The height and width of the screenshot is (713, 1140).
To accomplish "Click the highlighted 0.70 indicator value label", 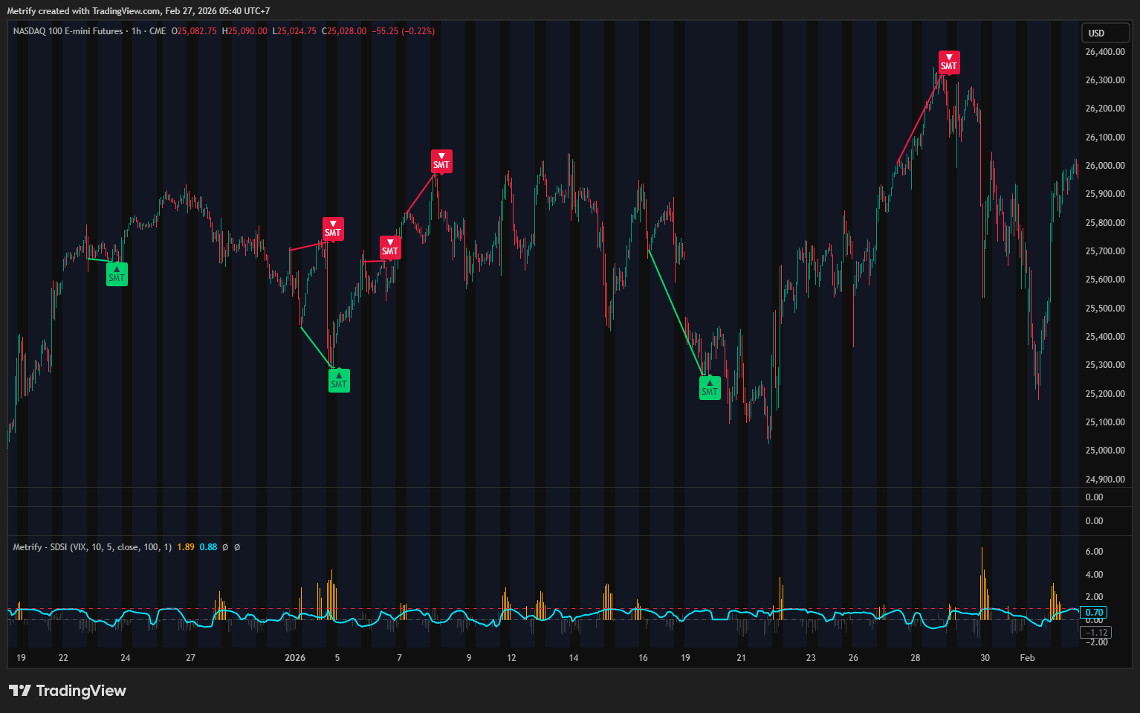I will pyautogui.click(x=1094, y=613).
